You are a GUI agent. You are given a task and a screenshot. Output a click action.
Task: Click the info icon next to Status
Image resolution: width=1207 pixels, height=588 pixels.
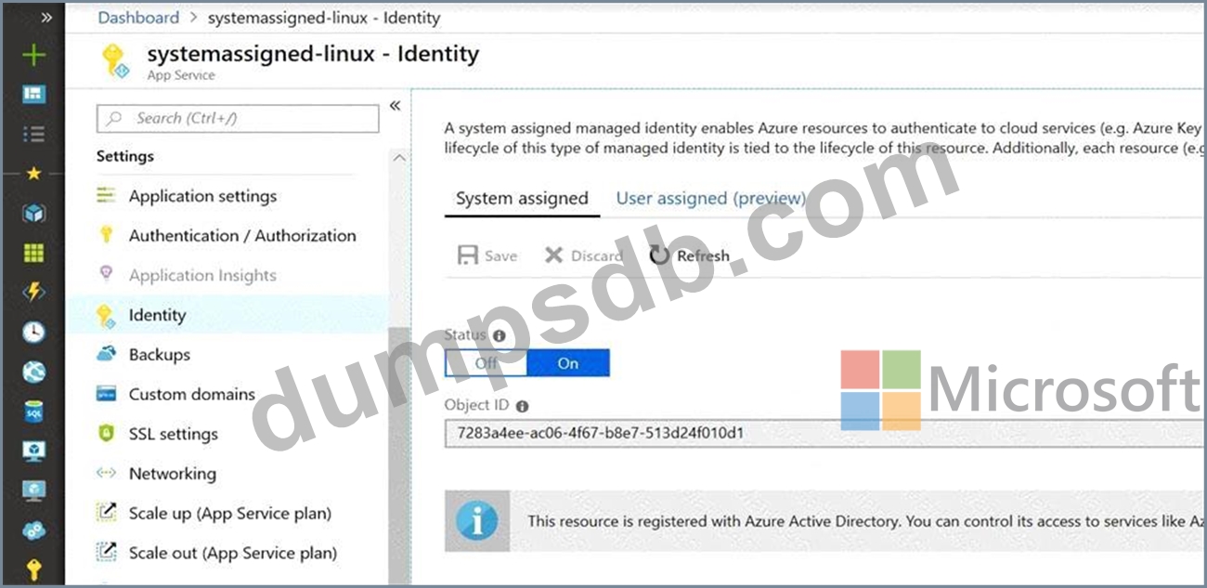(500, 336)
